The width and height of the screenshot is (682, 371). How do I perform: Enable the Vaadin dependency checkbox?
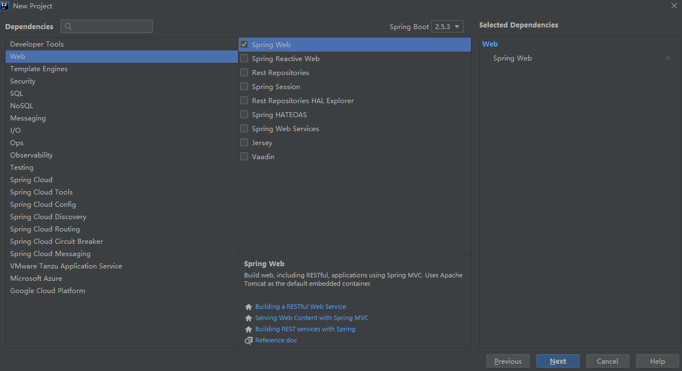coord(244,156)
